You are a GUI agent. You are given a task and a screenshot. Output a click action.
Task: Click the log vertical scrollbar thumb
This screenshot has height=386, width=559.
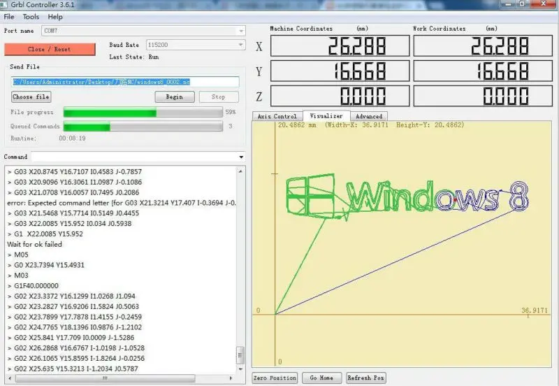240,355
